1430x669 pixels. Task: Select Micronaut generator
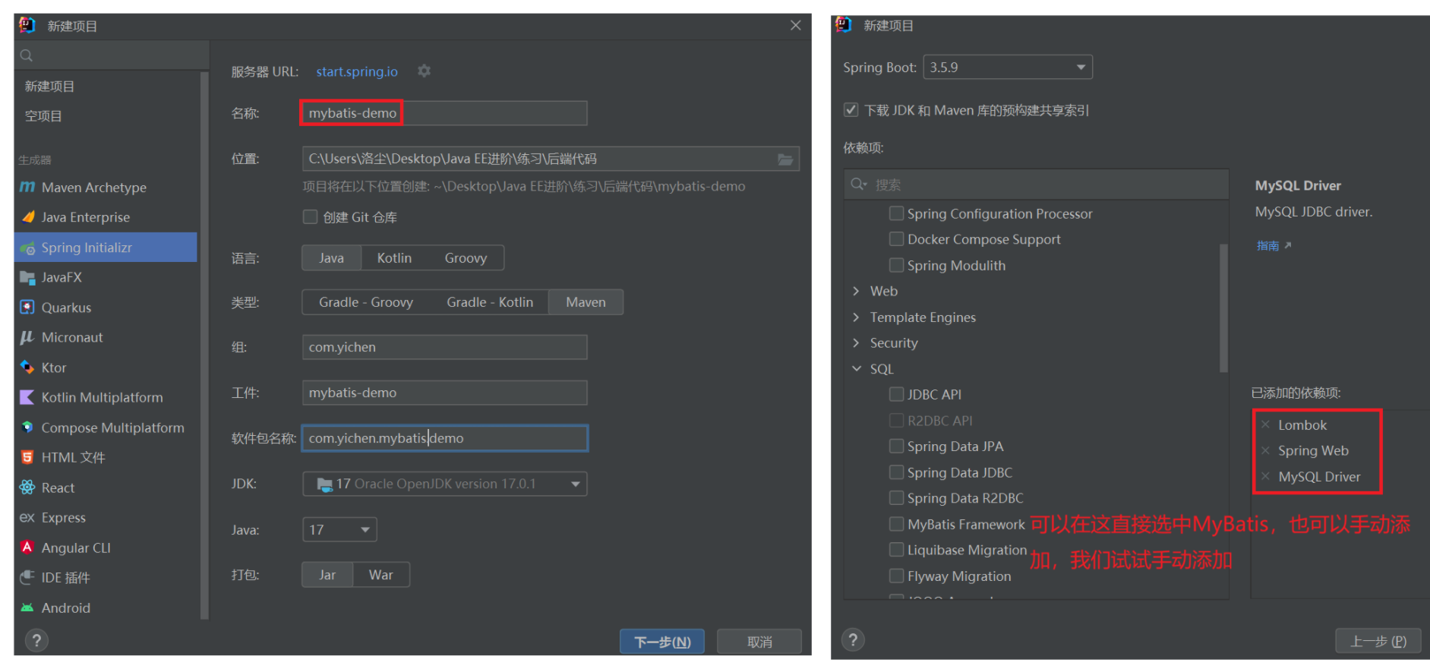pyautogui.click(x=106, y=337)
